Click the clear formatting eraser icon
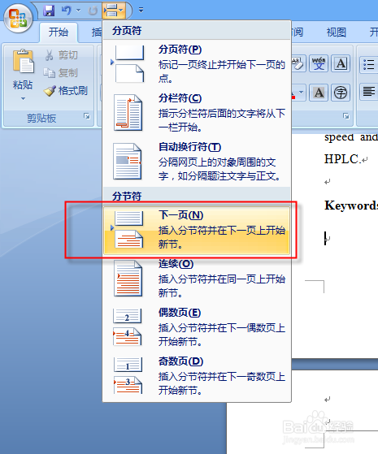The image size is (378, 454). (298, 63)
